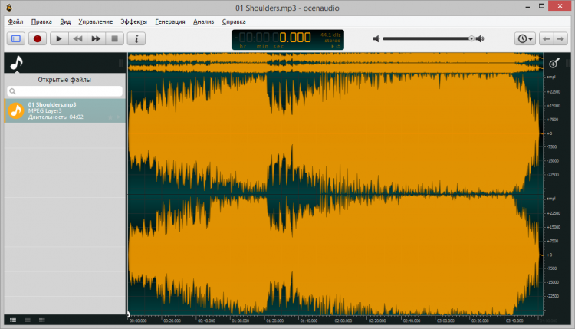Mute using the quiet speaker icon
This screenshot has height=329, width=575.
coord(376,38)
